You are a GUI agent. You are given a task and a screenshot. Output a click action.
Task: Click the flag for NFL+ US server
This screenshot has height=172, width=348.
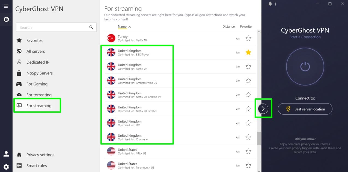[111, 151]
